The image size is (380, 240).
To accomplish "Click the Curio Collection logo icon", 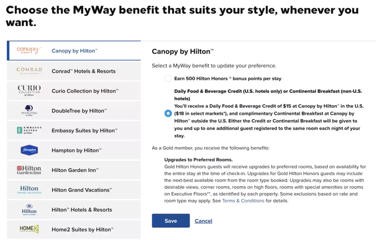I will click(29, 91).
